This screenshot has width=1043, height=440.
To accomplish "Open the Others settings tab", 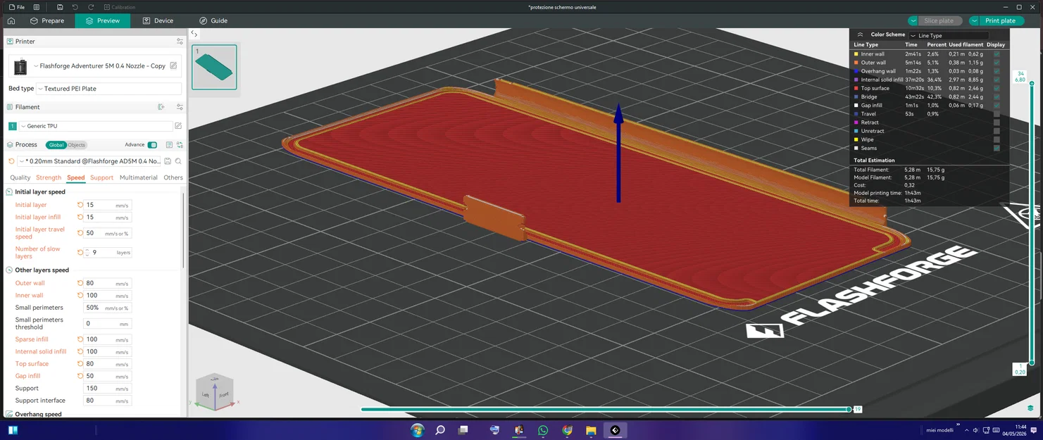I will tap(173, 177).
